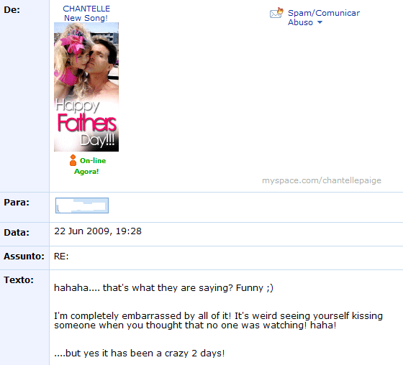
Task: Click the paragraph about being completely embarrassed
Action: click(218, 320)
